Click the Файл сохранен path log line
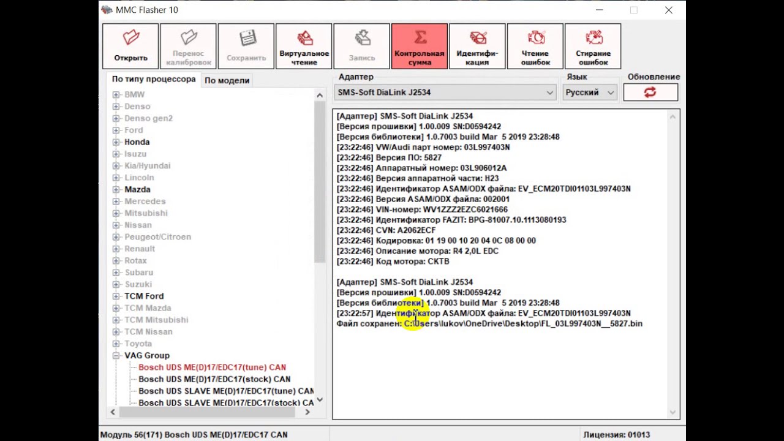The image size is (784, 441). [489, 323]
